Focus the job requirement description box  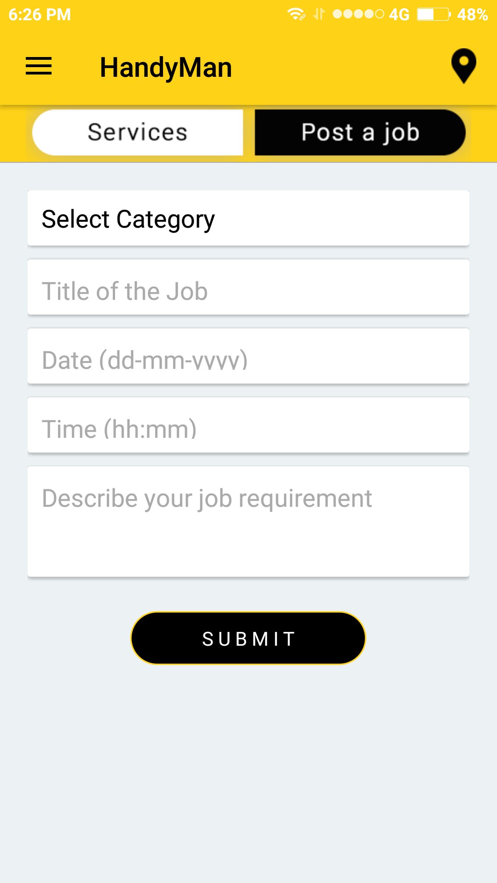[248, 522]
